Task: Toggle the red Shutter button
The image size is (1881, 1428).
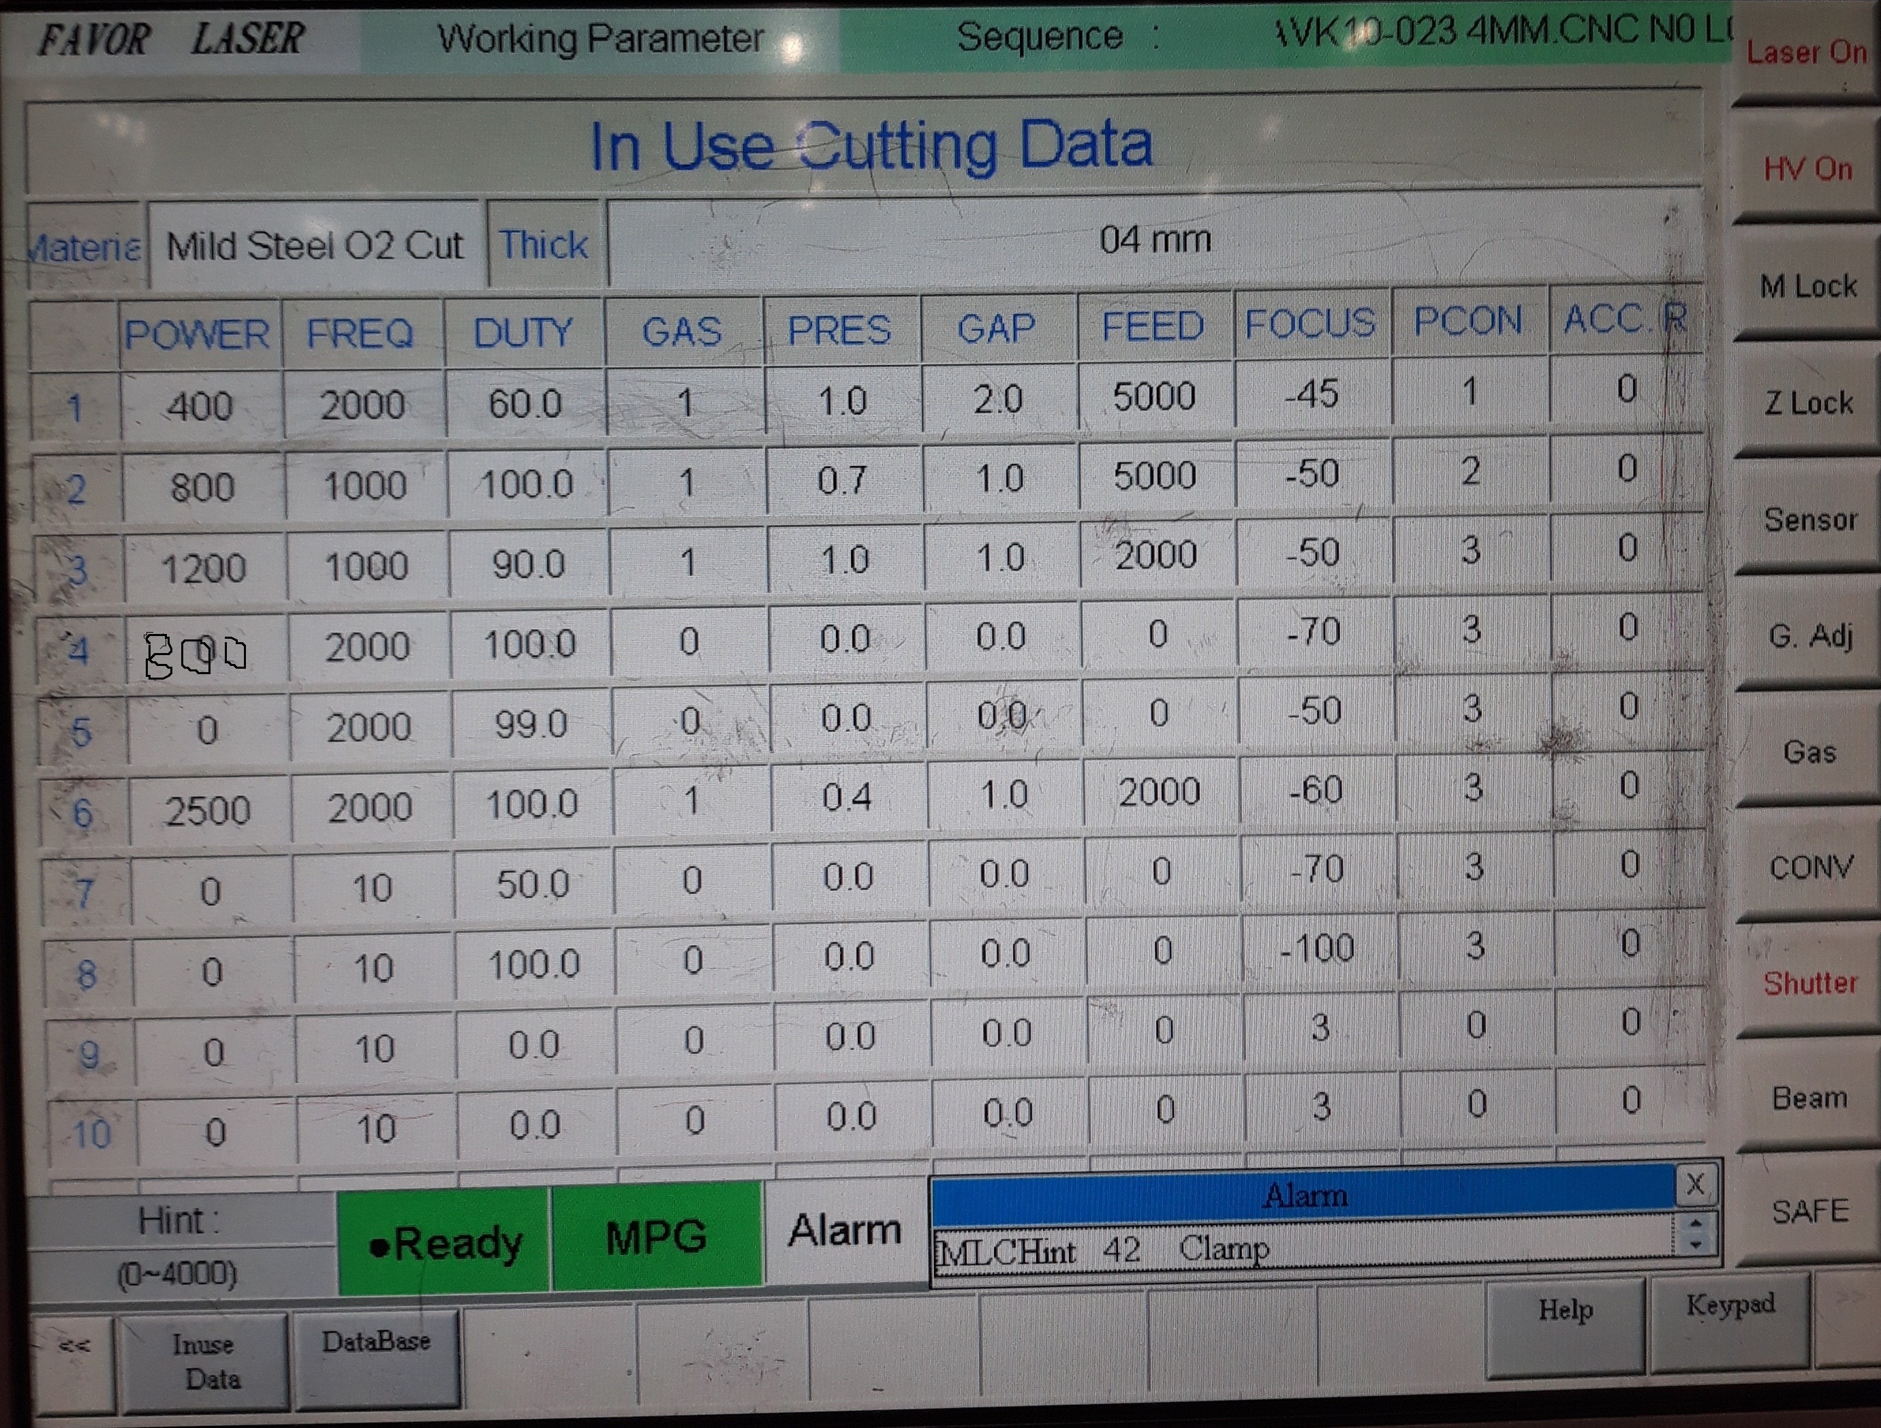Action: click(x=1809, y=983)
